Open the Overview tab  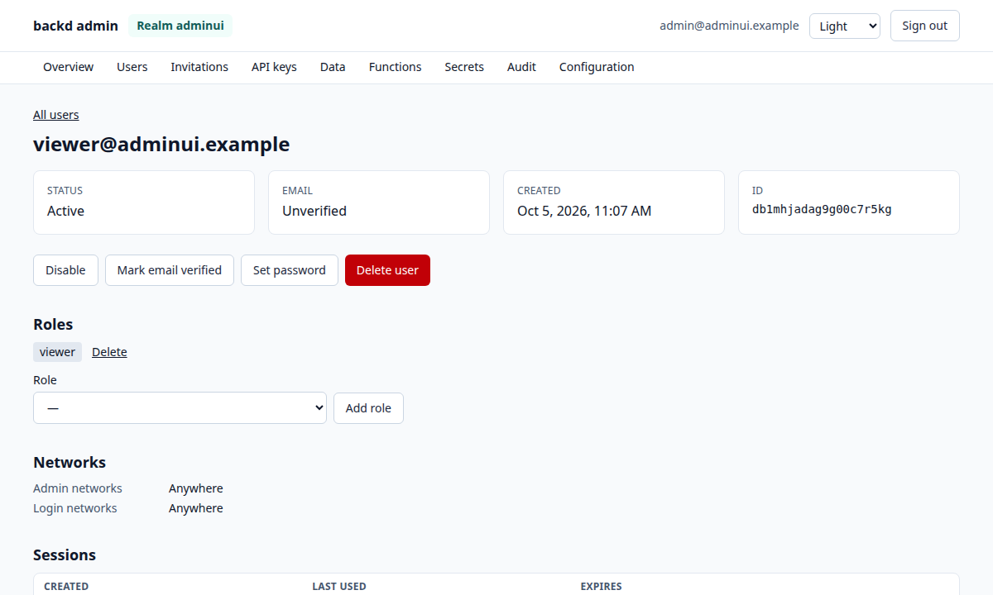[68, 67]
